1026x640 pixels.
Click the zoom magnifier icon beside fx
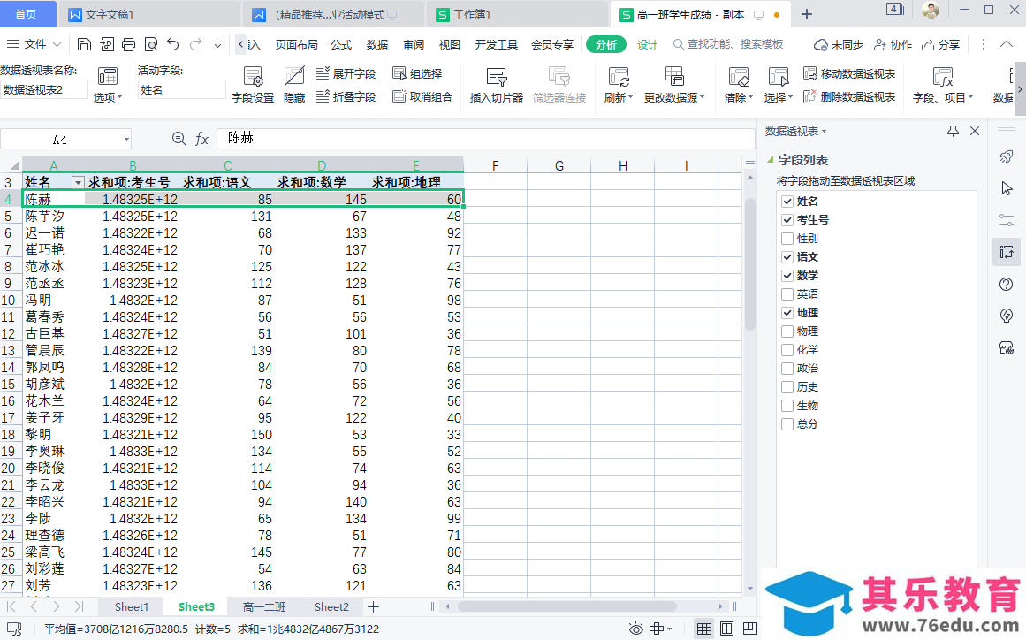point(179,138)
